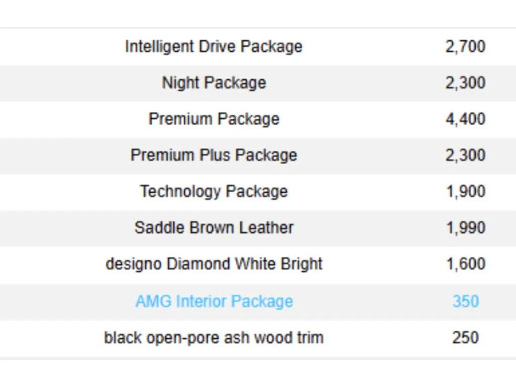Click the 2,300 price beside Night Package
The image size is (516, 387).
pos(465,83)
